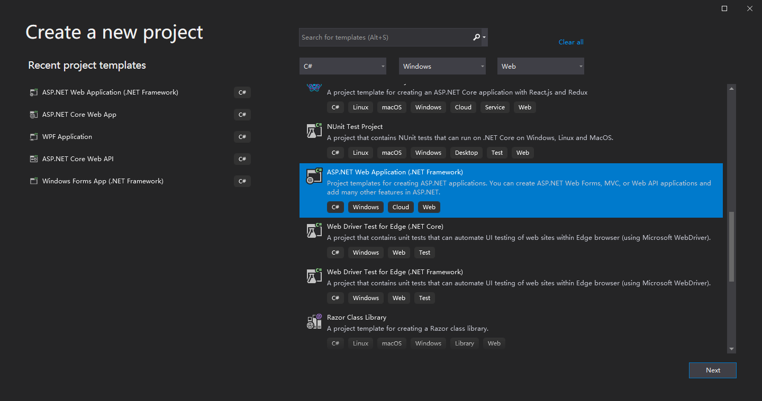Click the ASP.NET Core Web API icon
This screenshot has height=401, width=762.
[x=33, y=158]
